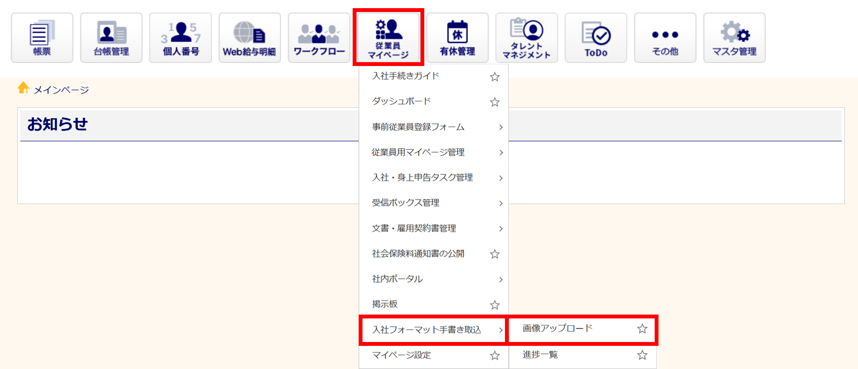Image resolution: width=858 pixels, height=369 pixels.
Task: Open the ワークフロー icon
Action: tap(319, 38)
